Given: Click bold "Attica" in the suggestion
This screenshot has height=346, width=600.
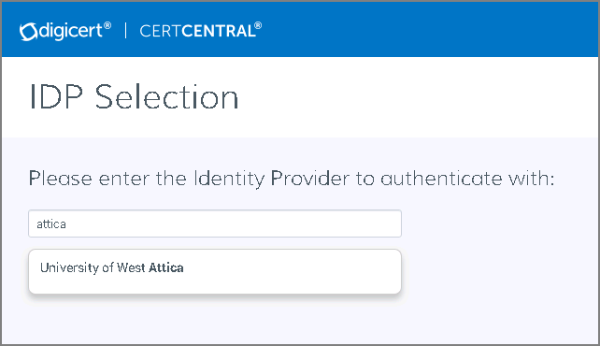Looking at the screenshot, I should pyautogui.click(x=166, y=267).
